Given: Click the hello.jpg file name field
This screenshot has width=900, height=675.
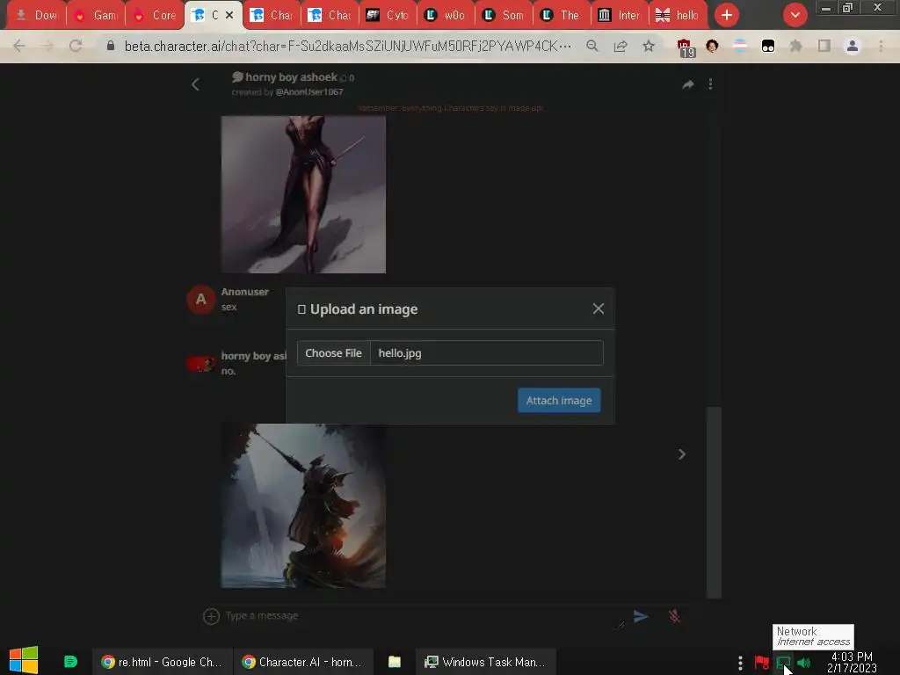Looking at the screenshot, I should 487,353.
